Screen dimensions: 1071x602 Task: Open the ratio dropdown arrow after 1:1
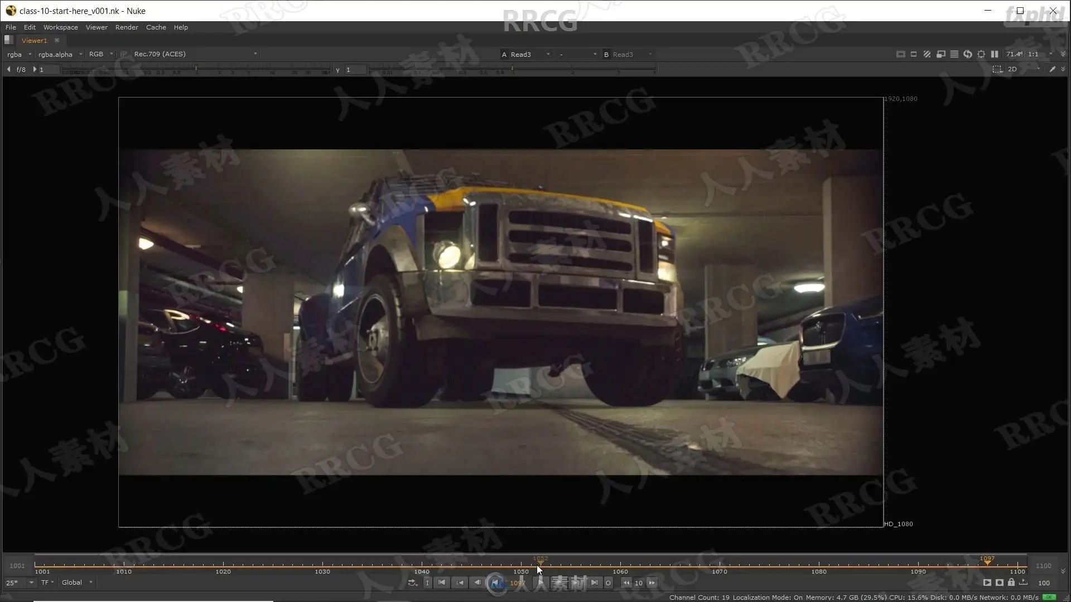click(x=1051, y=55)
